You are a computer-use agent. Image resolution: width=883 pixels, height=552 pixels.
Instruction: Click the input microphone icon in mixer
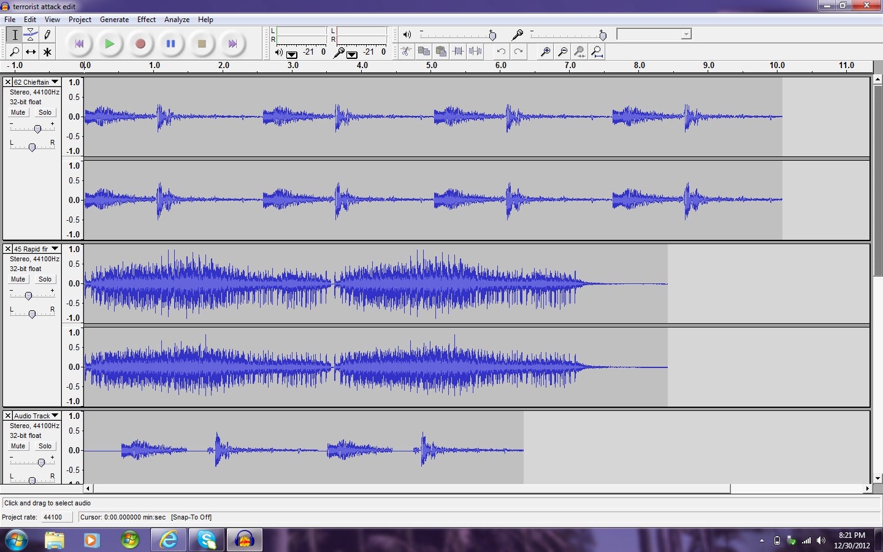pos(518,34)
